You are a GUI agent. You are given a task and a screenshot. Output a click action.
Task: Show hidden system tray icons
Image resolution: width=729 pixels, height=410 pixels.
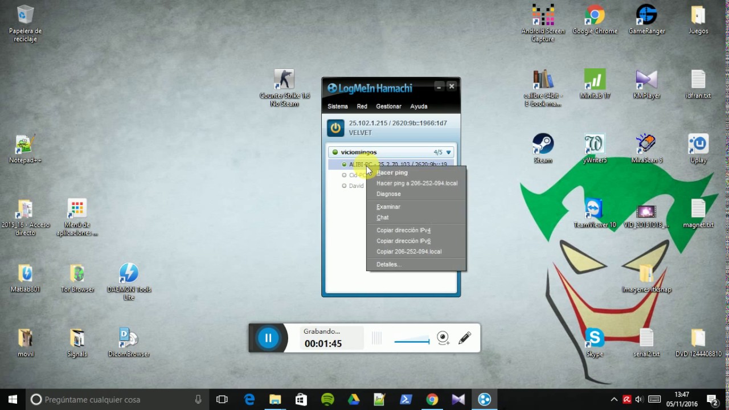click(614, 400)
